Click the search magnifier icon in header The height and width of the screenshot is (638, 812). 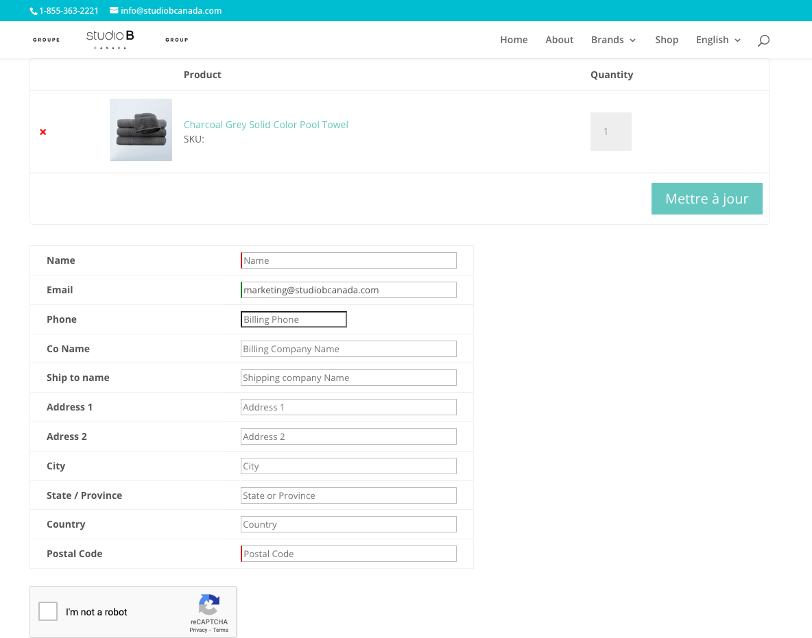pos(763,40)
